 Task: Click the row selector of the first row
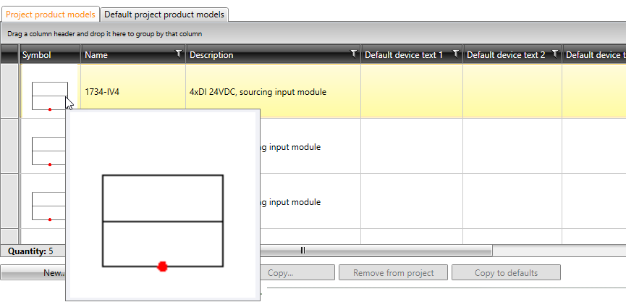pos(10,91)
